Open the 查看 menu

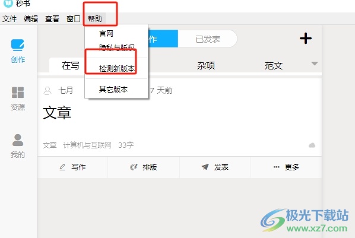tap(52, 18)
